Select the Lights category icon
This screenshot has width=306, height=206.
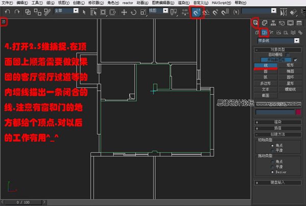(271, 33)
